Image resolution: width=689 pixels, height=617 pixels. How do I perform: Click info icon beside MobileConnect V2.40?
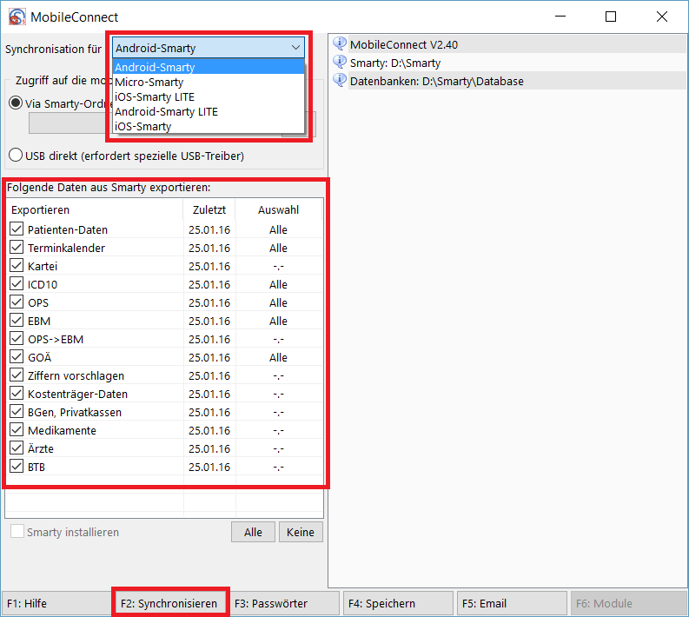pos(340,43)
